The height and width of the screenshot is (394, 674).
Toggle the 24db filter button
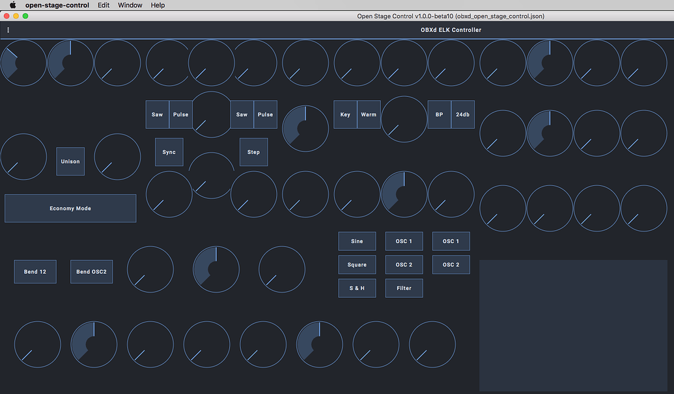coord(463,114)
